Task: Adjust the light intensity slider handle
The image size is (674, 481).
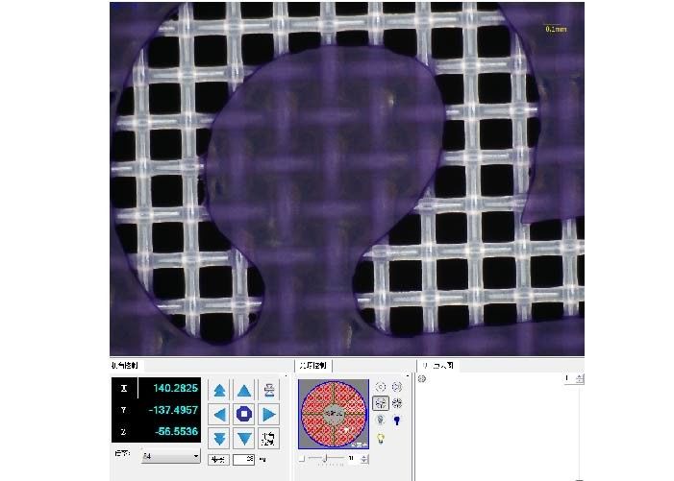Action: coord(324,460)
